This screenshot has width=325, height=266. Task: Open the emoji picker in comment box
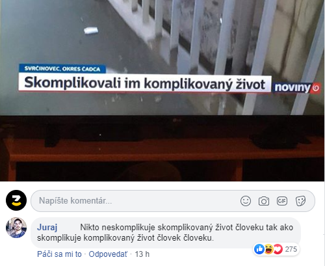(x=246, y=201)
